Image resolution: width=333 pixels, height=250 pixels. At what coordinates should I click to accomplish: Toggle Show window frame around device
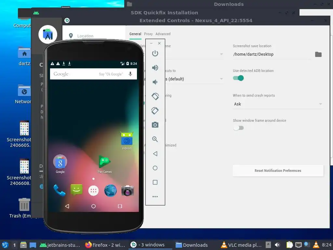pyautogui.click(x=238, y=128)
